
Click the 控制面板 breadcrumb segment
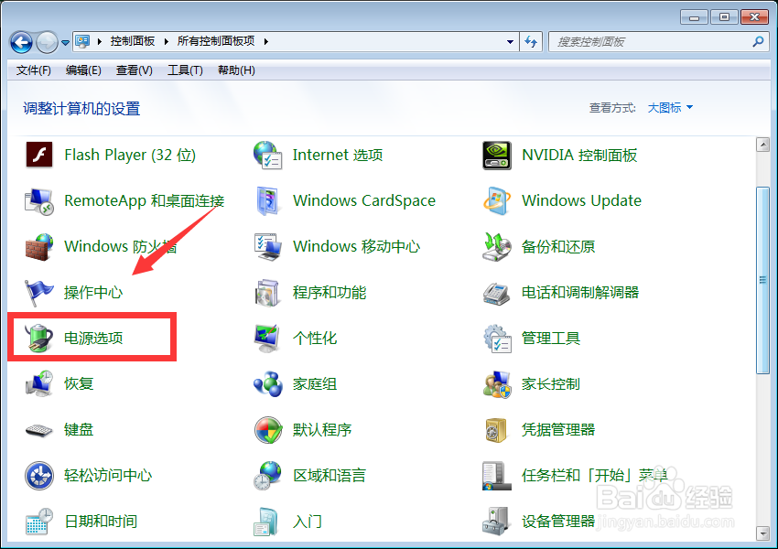point(133,41)
